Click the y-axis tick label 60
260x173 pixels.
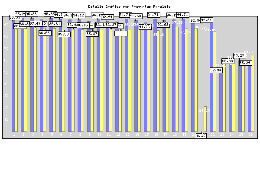coord(6,60)
